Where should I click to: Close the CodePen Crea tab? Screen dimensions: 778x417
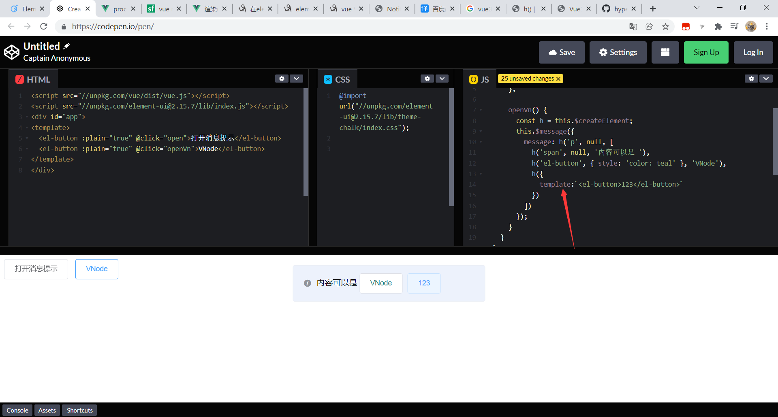tap(88, 9)
